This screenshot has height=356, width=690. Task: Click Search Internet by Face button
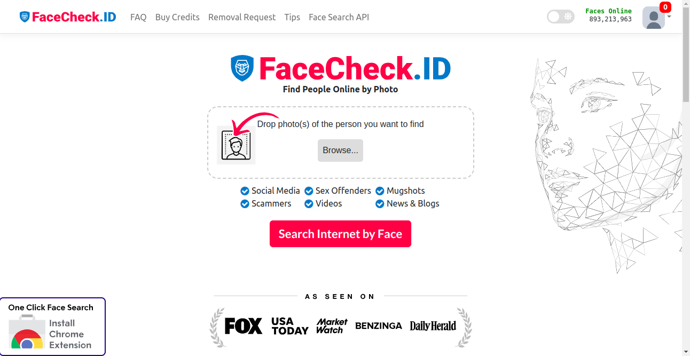340,234
